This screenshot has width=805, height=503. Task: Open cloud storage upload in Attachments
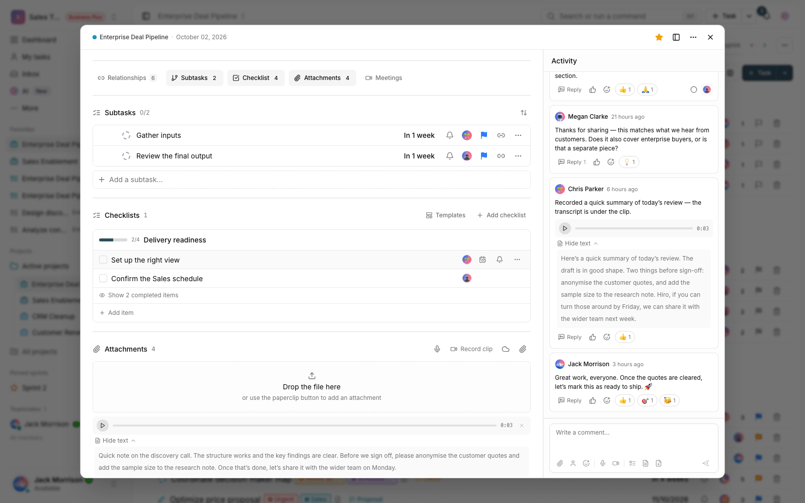tap(506, 349)
